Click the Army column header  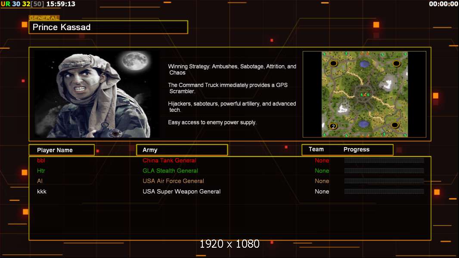pos(182,150)
